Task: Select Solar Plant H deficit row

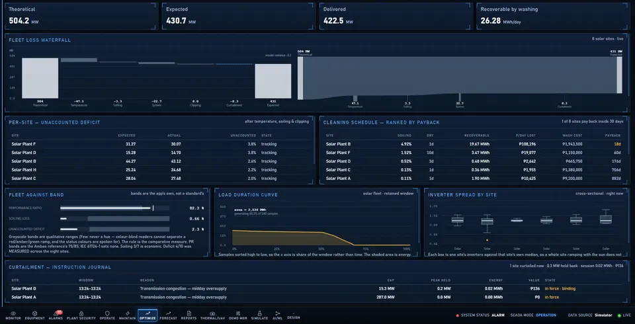Action: click(x=159, y=170)
